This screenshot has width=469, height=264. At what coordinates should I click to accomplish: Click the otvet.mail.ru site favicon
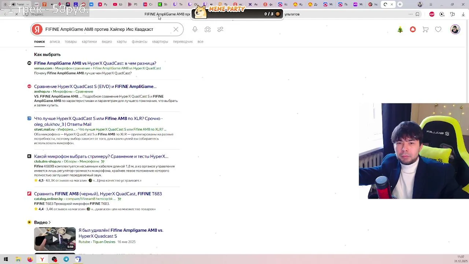tap(29, 118)
